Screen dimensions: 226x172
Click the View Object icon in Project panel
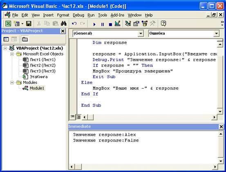click(x=14, y=39)
